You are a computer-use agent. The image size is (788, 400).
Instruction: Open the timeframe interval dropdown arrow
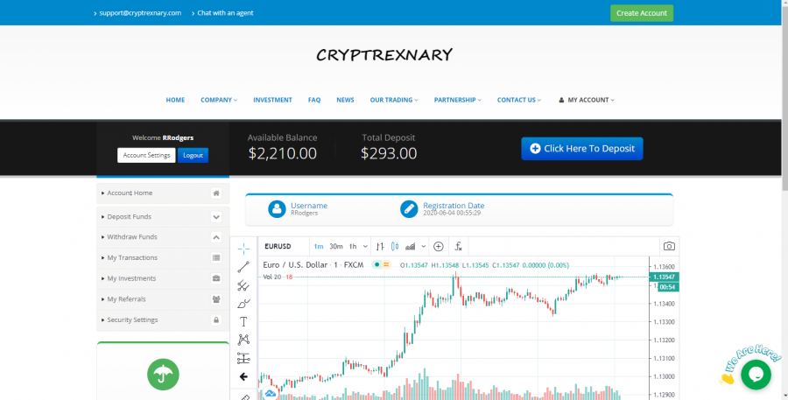pyautogui.click(x=365, y=246)
